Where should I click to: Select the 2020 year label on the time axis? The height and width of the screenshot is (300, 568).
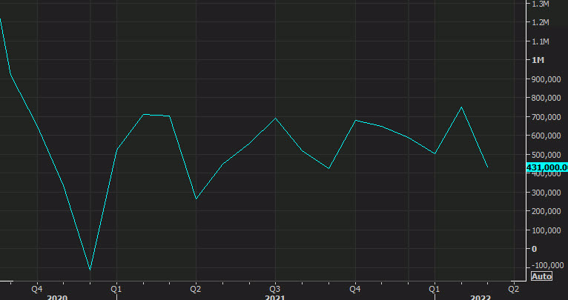tap(57, 296)
